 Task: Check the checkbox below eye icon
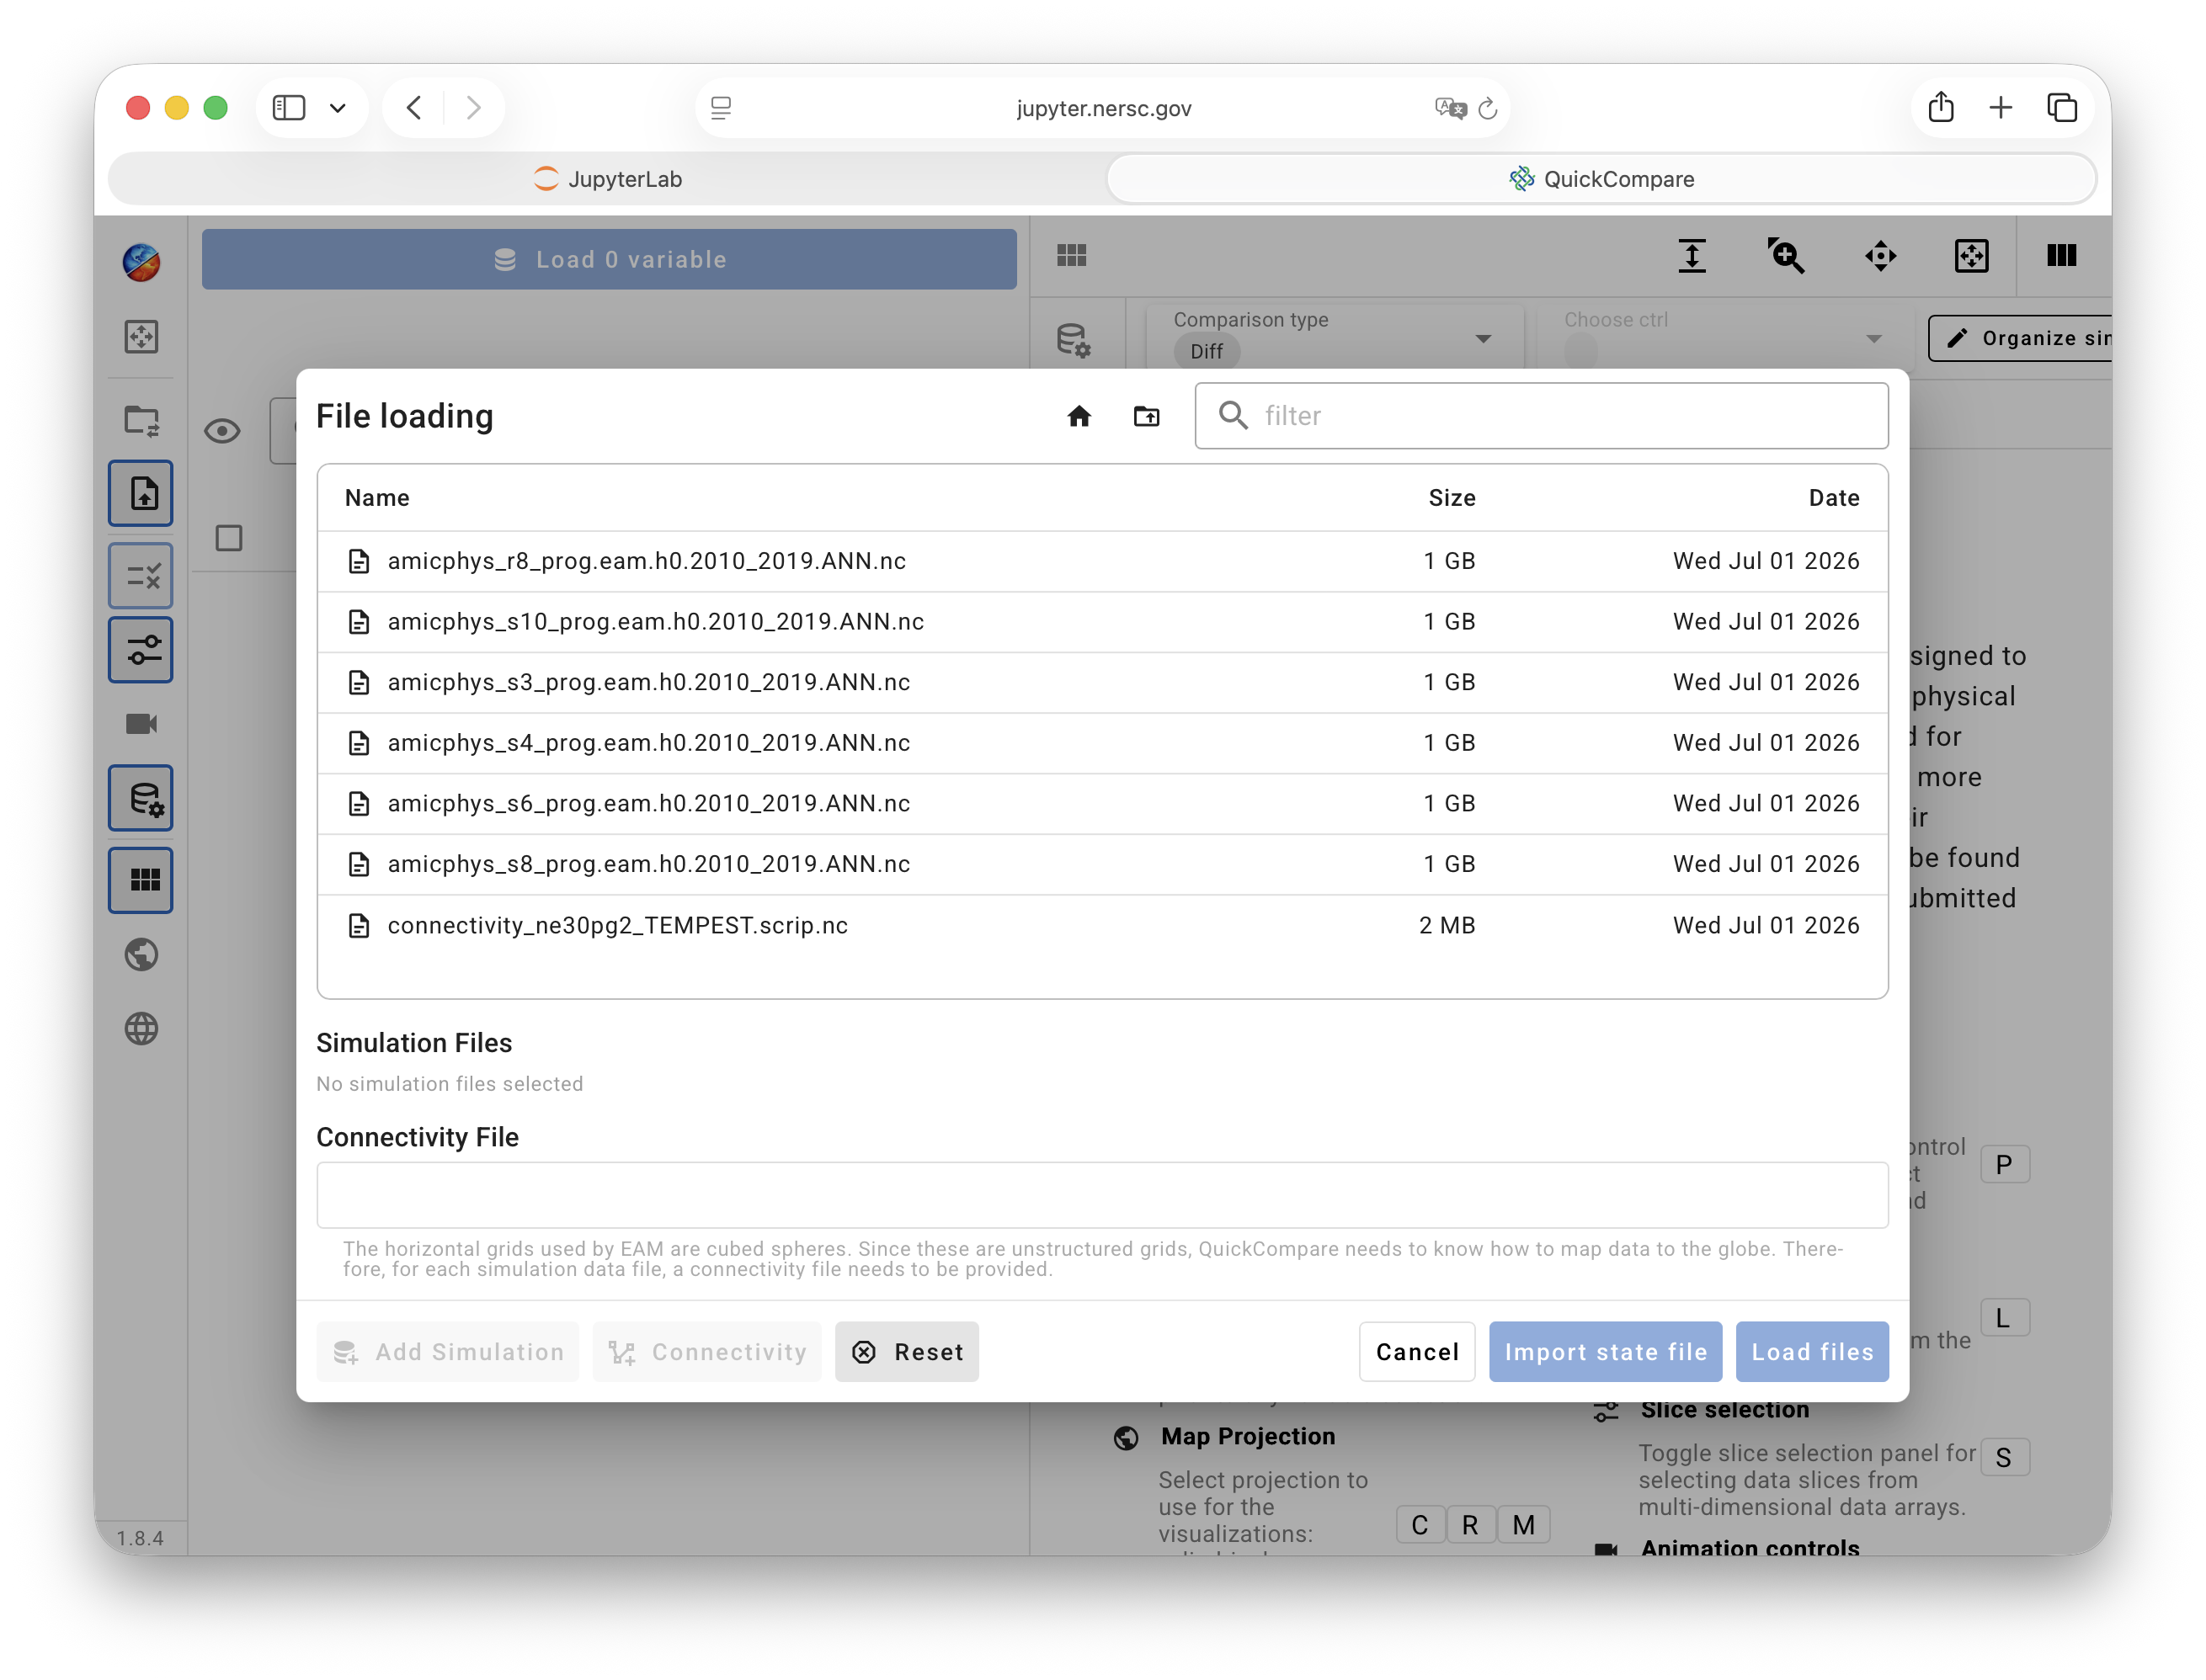click(229, 538)
